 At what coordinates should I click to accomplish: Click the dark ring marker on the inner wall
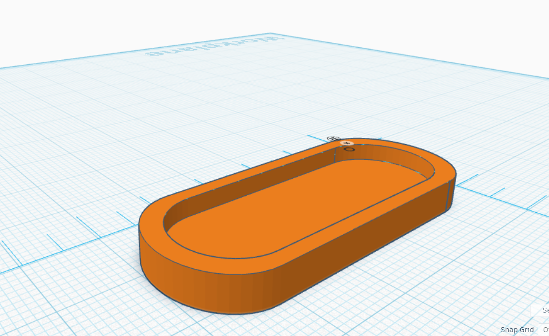tap(349, 149)
